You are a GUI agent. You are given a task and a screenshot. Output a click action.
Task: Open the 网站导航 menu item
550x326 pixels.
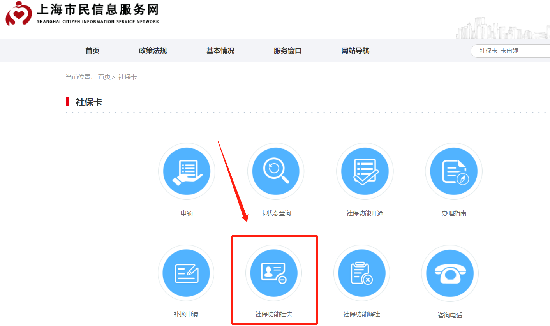355,51
